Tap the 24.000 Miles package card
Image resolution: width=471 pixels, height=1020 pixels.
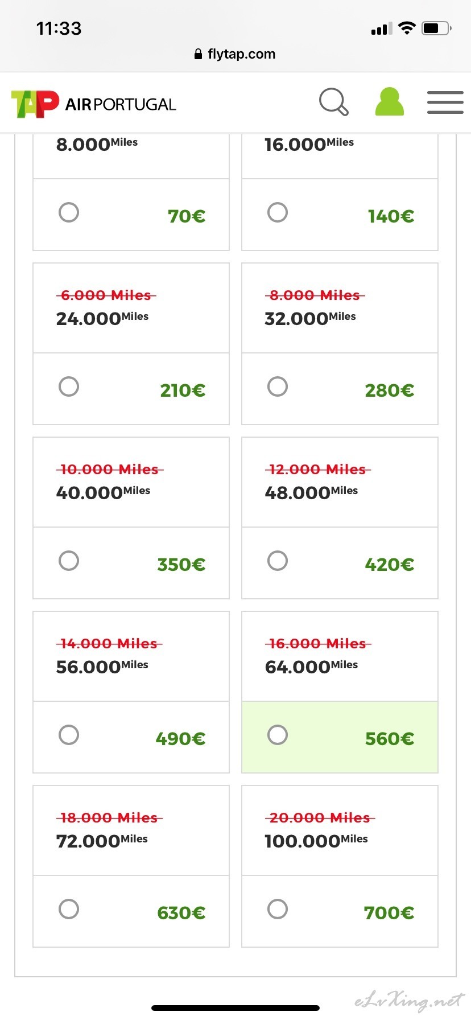tap(131, 309)
